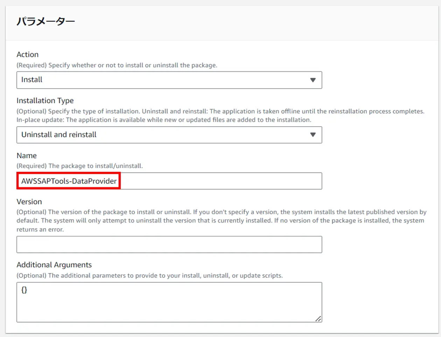Click the description starting "(Optional) Specify the type of installation"
This screenshot has height=337, width=441.
coord(220,115)
